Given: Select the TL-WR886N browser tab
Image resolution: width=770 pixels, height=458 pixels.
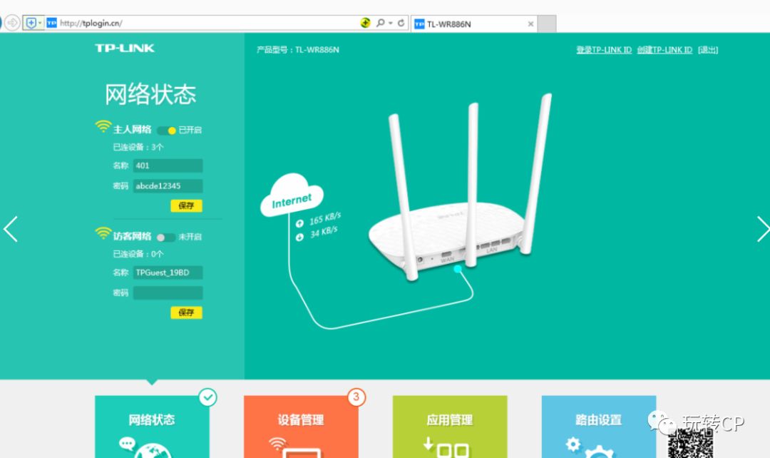Looking at the screenshot, I should 474,24.
